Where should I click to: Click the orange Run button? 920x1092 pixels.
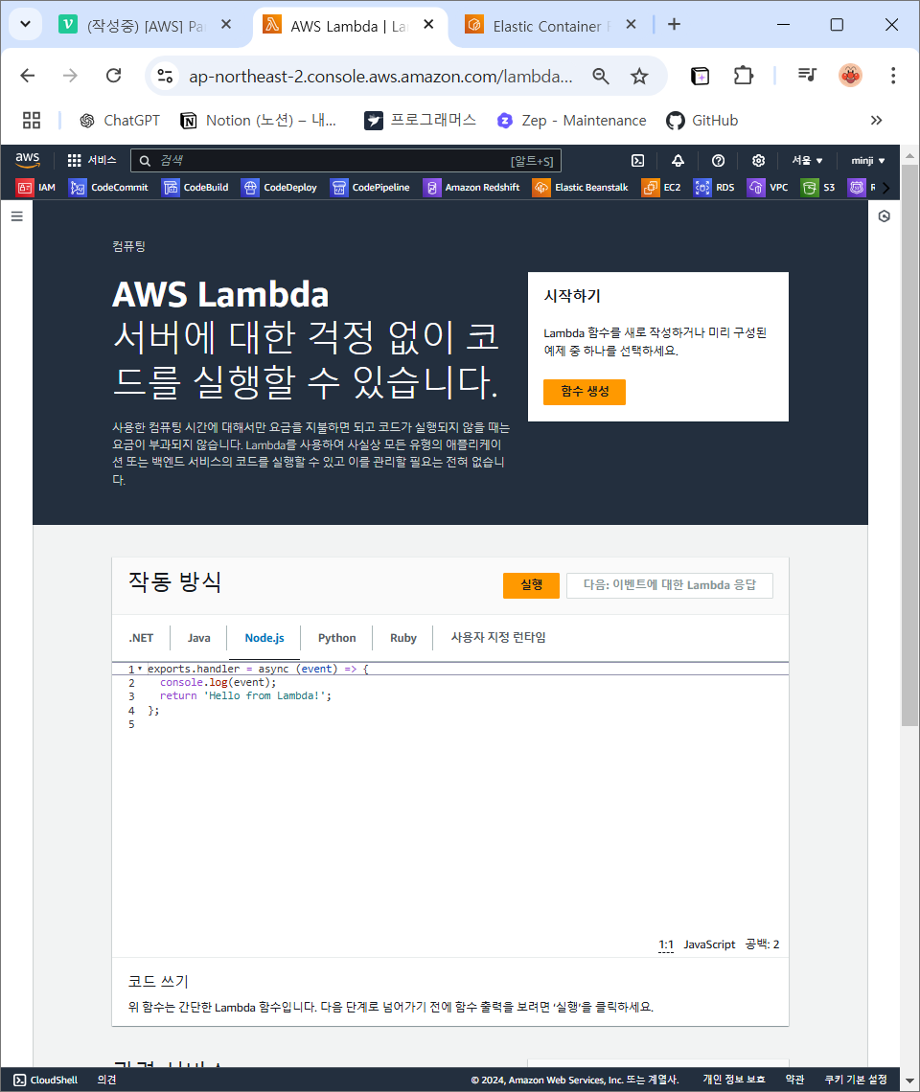pyautogui.click(x=531, y=585)
